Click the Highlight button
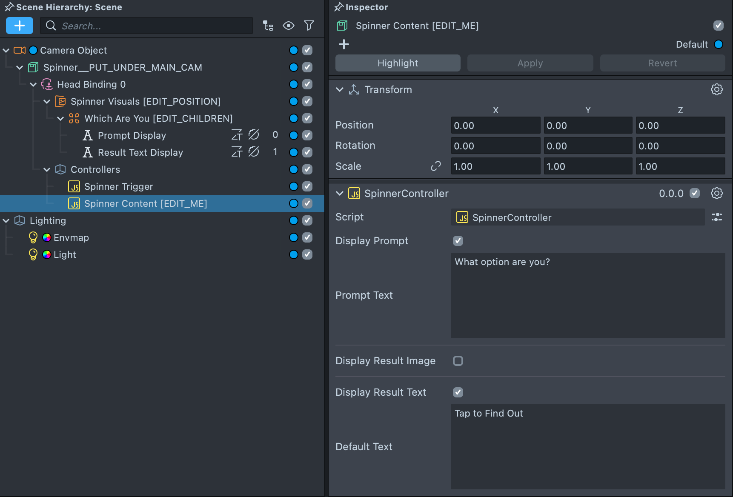The image size is (733, 497). pyautogui.click(x=398, y=63)
